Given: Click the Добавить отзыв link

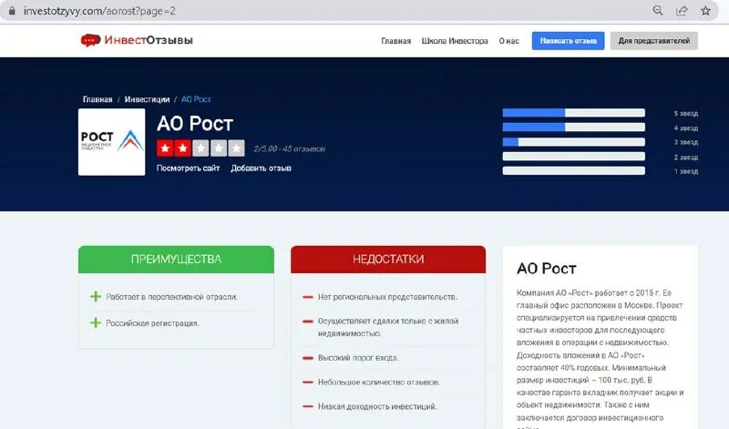Looking at the screenshot, I should tap(261, 169).
